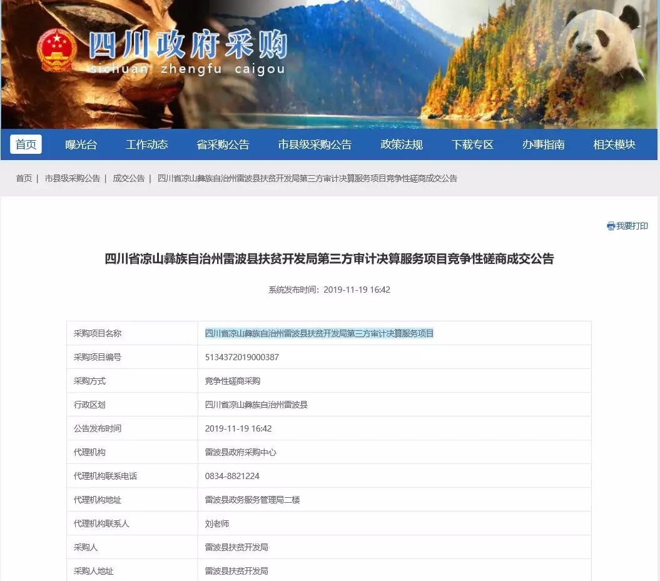Viewport: 660px width, 581px height.
Task: Open 相关模块 navigation item
Action: (x=614, y=144)
